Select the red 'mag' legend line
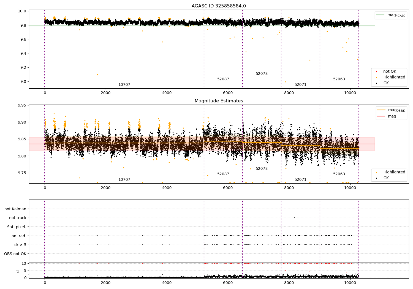This screenshot has height=289, width=413. 381,116
